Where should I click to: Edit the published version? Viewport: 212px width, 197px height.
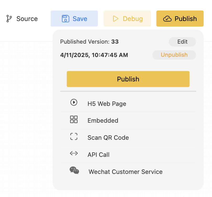182,42
